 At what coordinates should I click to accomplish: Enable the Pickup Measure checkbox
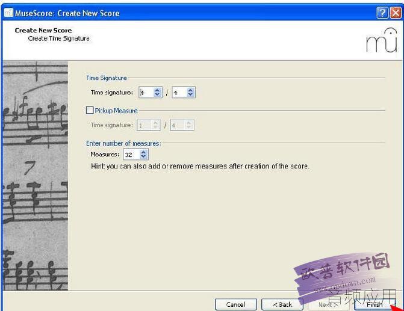[90, 110]
